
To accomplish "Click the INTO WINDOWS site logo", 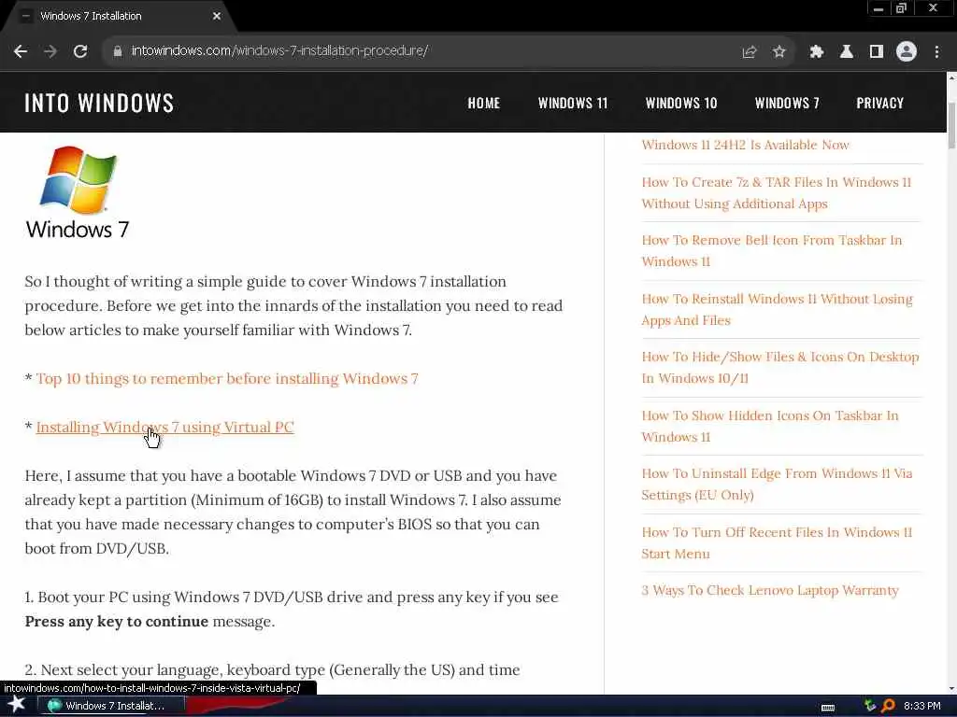I will [x=99, y=103].
